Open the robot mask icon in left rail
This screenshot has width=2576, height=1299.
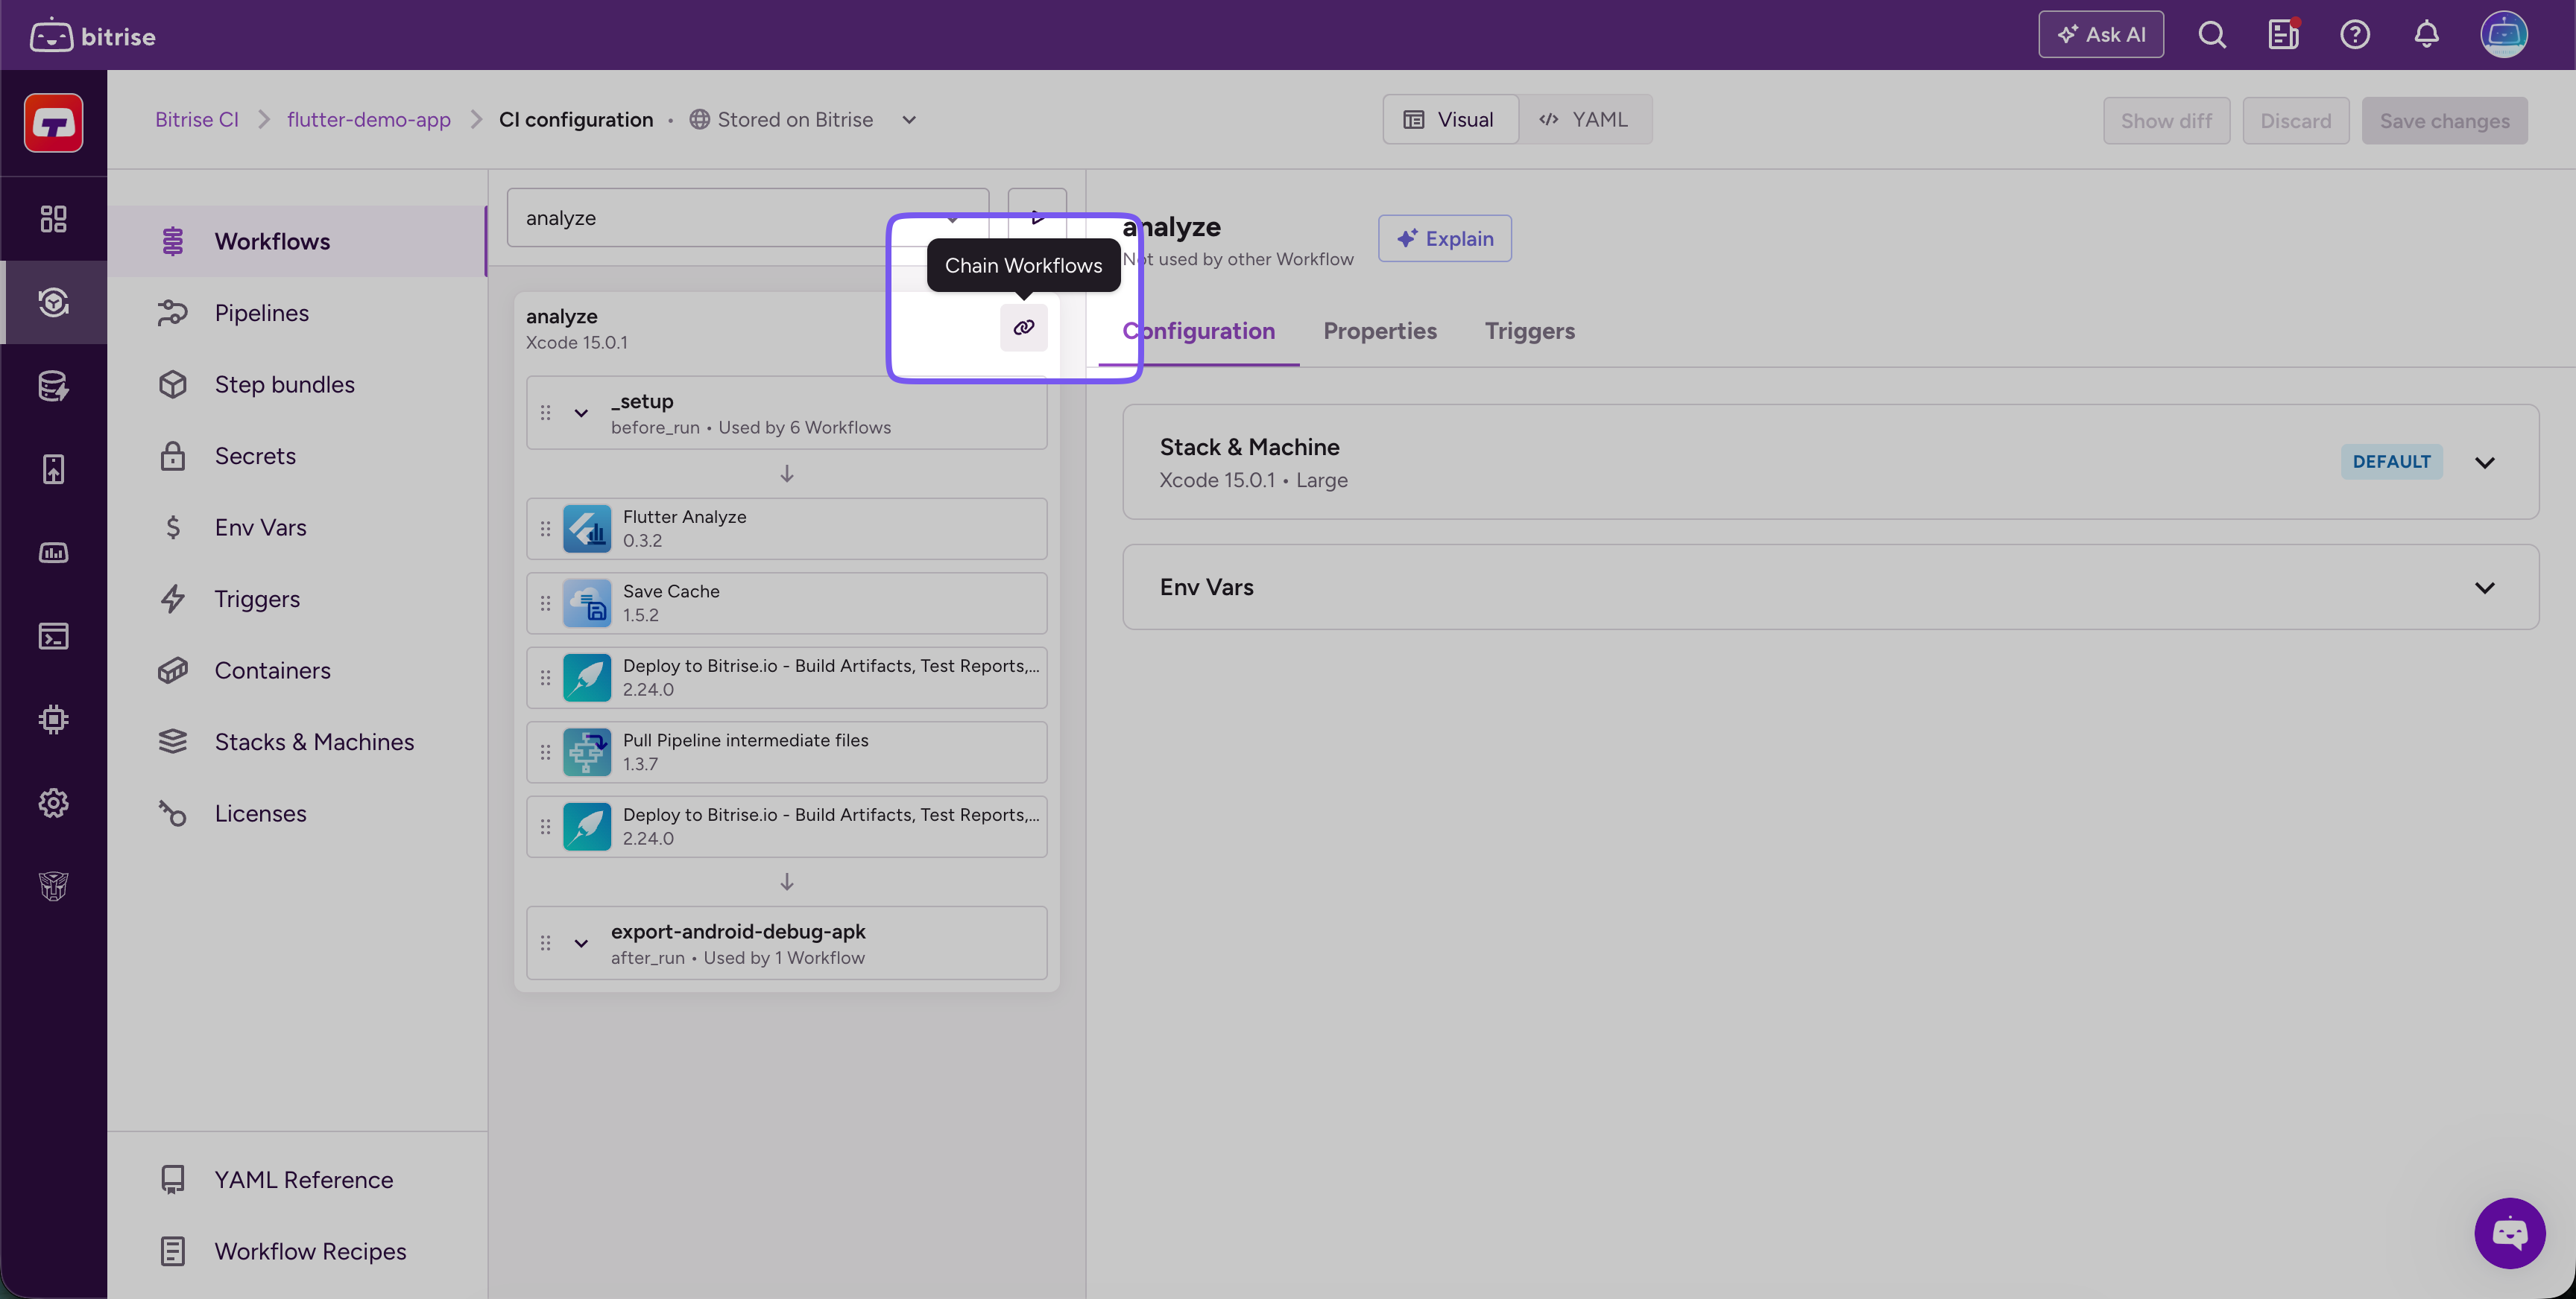(x=53, y=886)
